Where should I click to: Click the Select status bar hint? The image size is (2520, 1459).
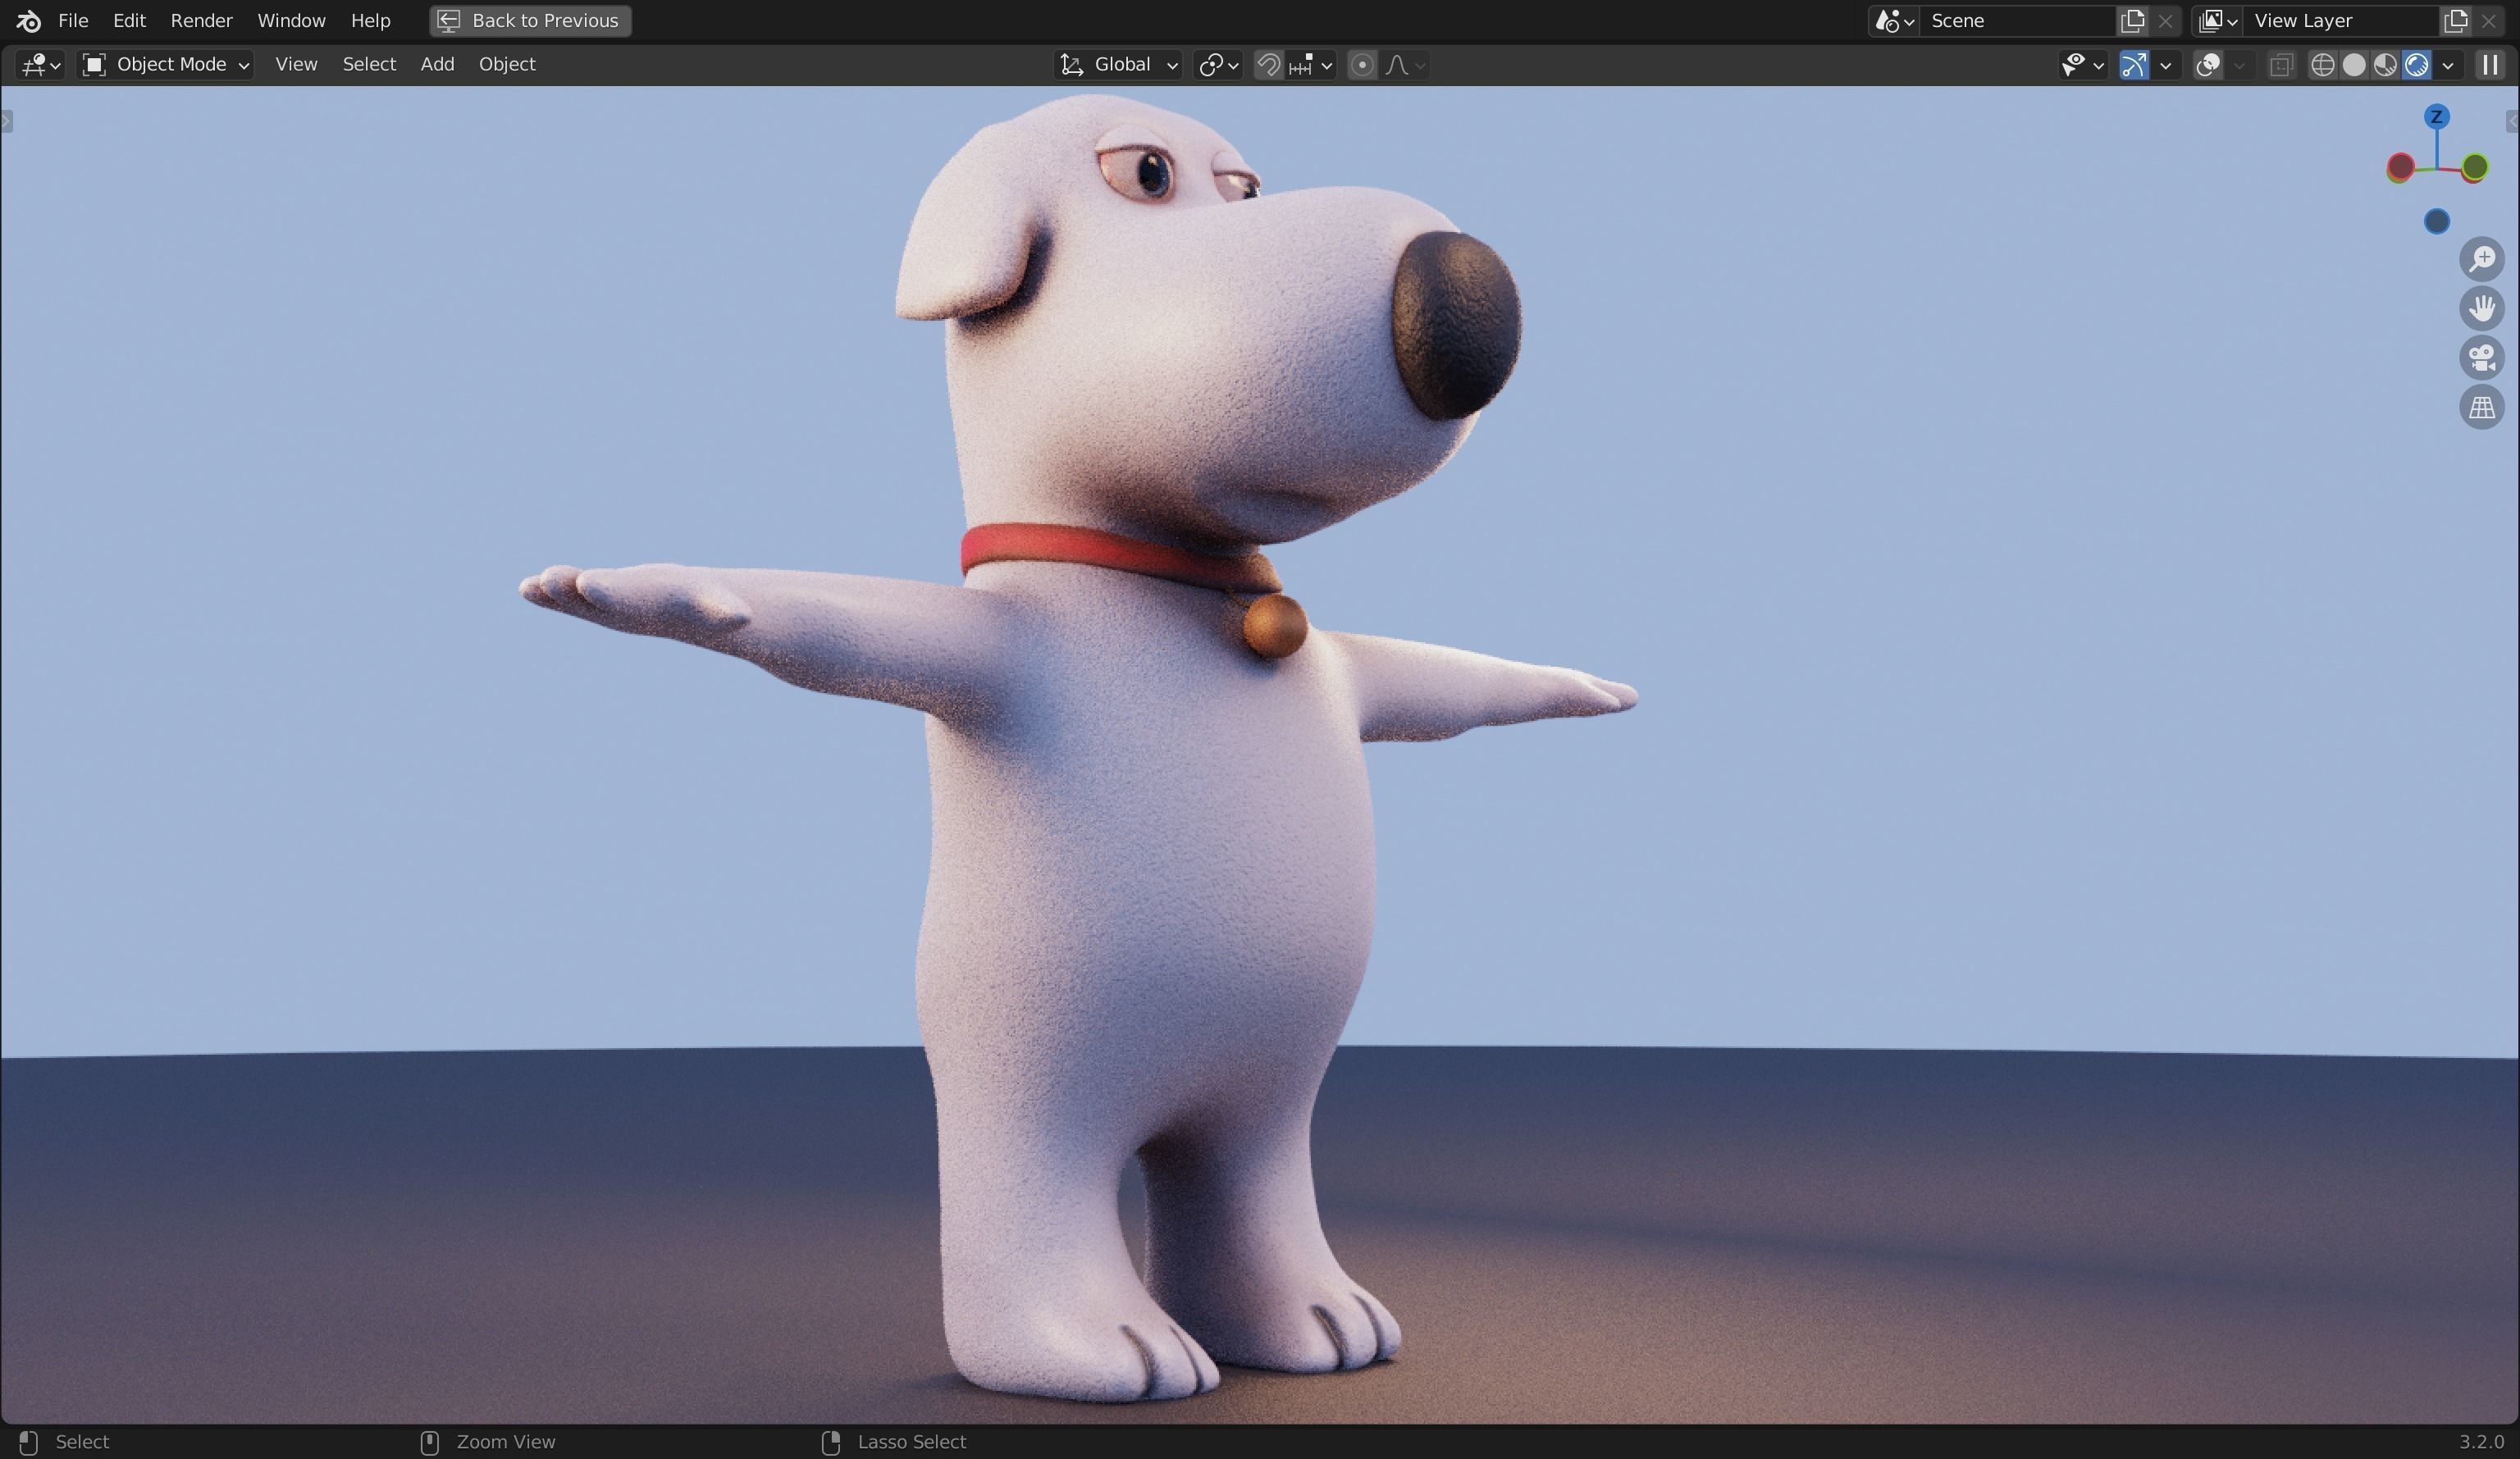point(82,1442)
